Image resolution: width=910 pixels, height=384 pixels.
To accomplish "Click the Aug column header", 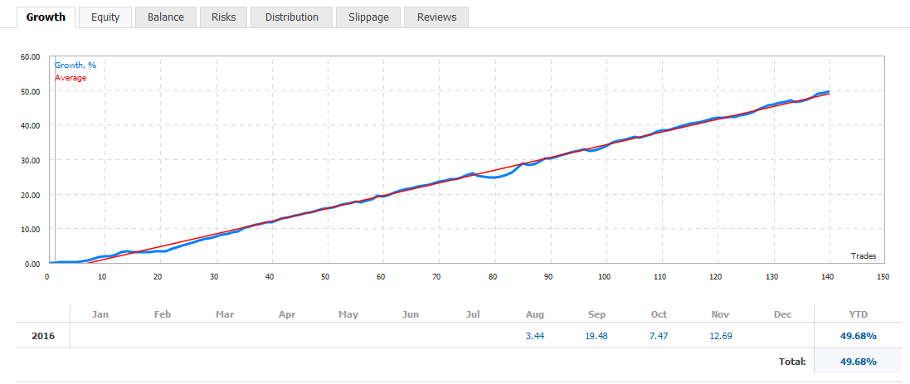I will click(535, 314).
